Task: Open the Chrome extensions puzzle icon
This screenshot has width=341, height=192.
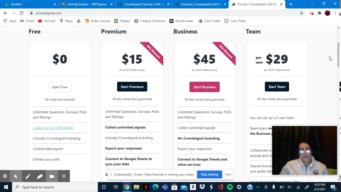Action: click(319, 13)
